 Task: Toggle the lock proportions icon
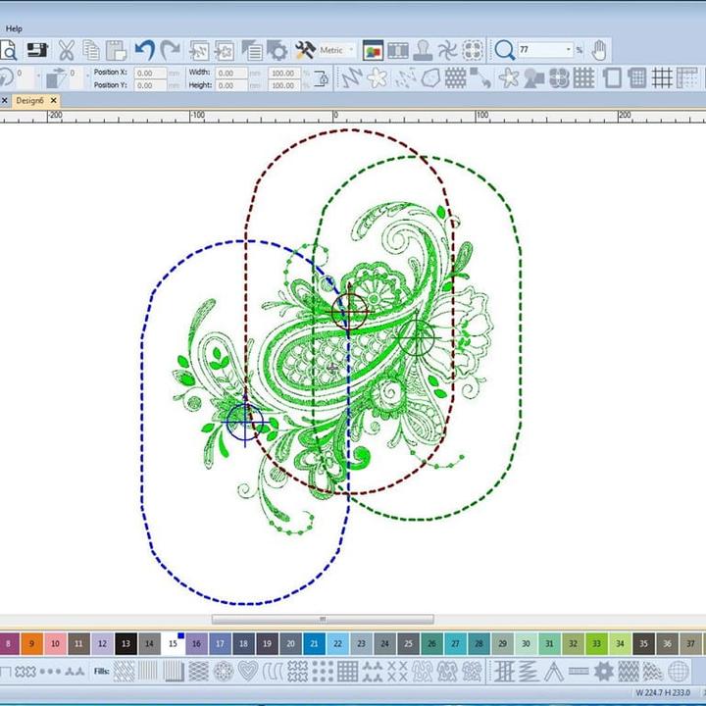pos(322,78)
